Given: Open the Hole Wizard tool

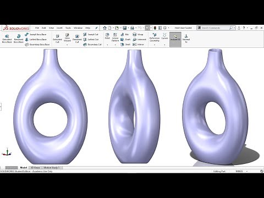Looking at the screenshot, I should 67,37.
